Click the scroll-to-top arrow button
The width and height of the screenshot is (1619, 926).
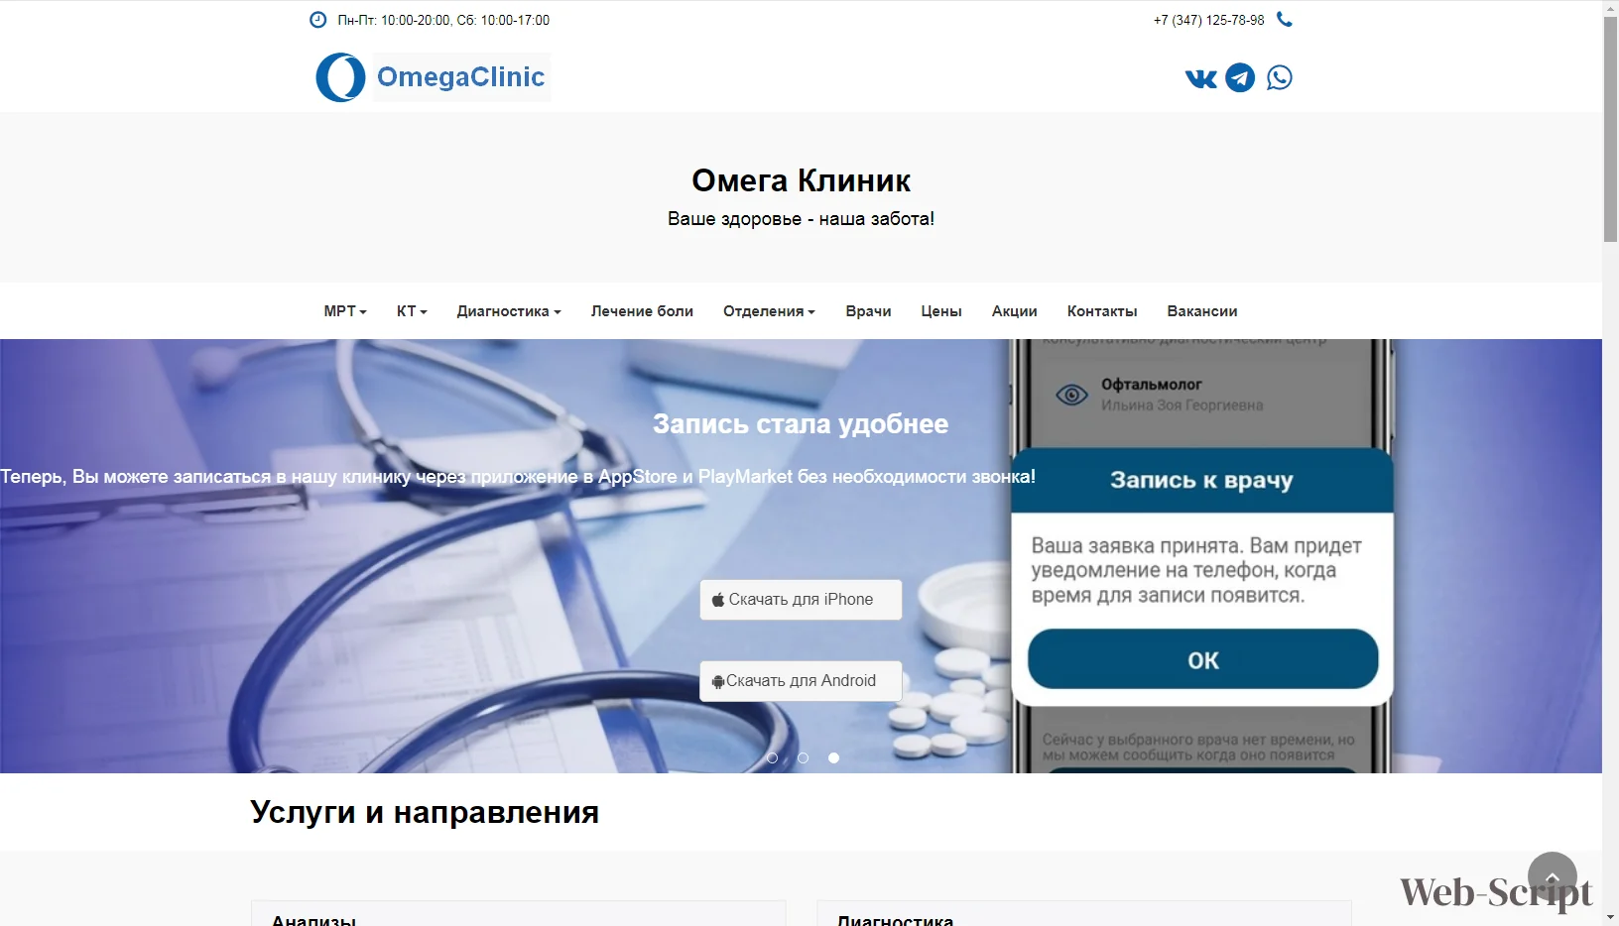click(1553, 877)
